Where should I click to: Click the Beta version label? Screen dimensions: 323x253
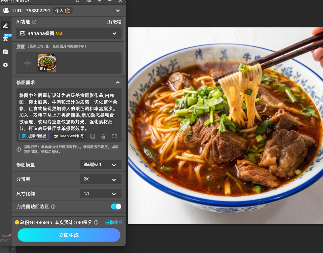[x=5, y=236]
